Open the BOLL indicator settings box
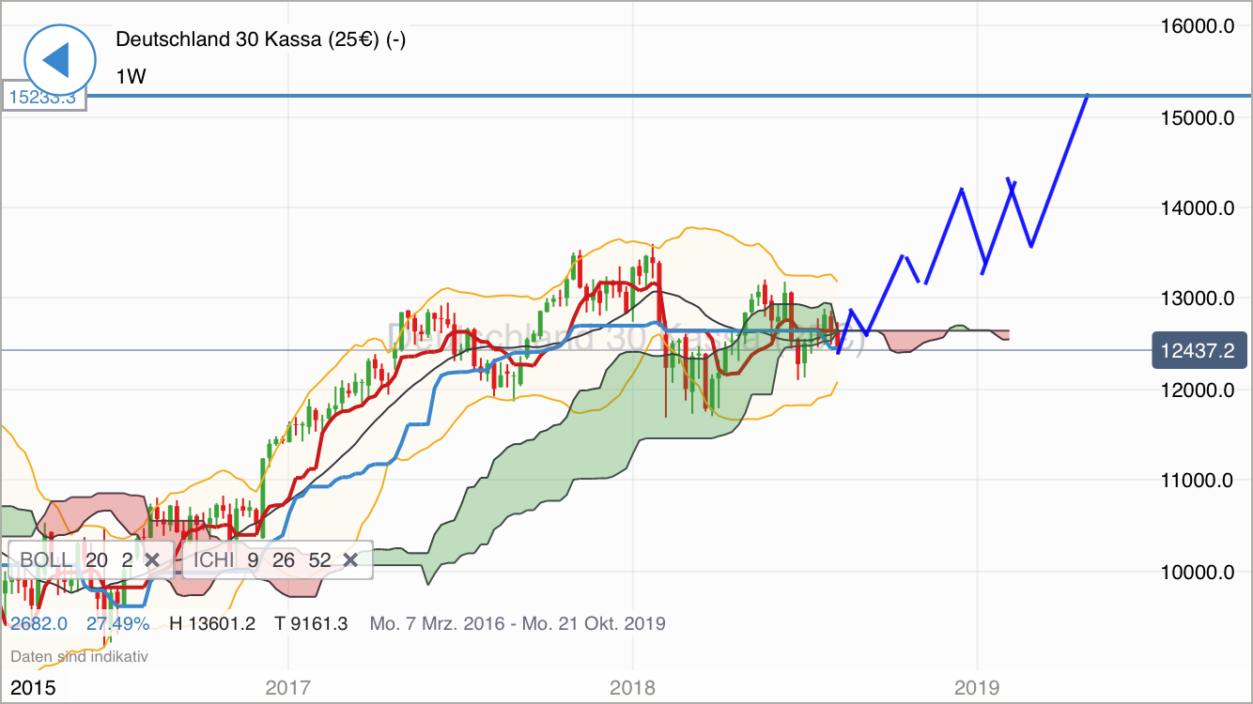Viewport: 1253px width, 704px height. click(x=44, y=559)
